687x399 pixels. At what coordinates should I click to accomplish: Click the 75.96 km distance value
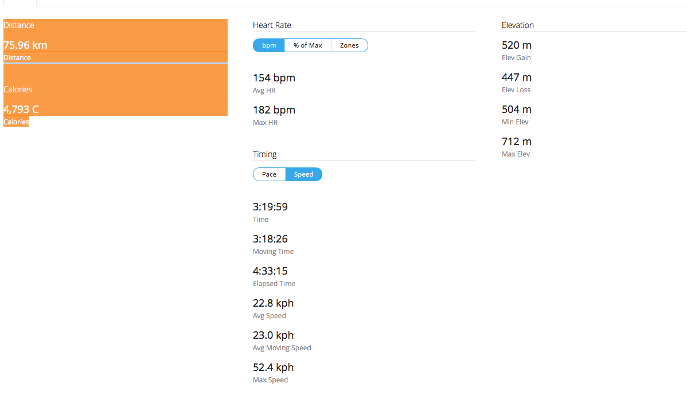point(25,45)
